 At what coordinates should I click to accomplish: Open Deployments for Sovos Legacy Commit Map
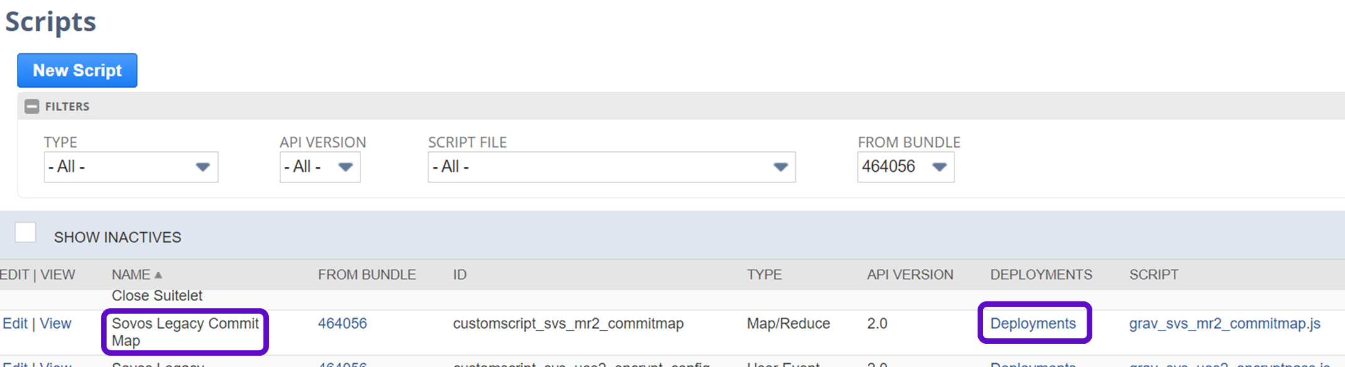tap(1033, 324)
